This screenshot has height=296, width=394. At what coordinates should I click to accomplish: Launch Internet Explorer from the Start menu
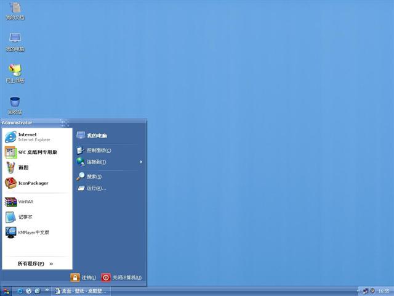click(x=37, y=137)
